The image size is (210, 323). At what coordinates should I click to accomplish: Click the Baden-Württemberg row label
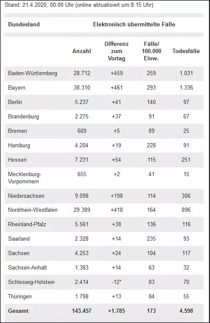click(x=33, y=73)
